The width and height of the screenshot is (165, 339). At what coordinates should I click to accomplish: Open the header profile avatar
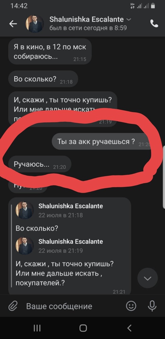(35, 24)
